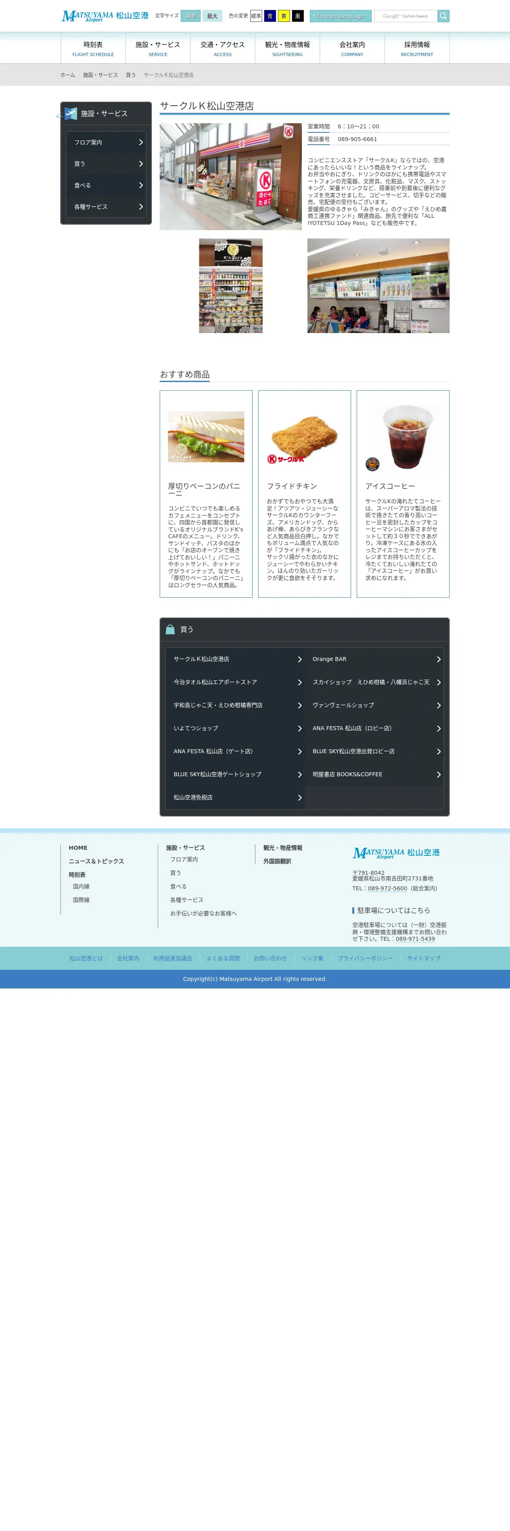Open the 時刻表 FLIGHT SCHEDULE menu
Image resolution: width=510 pixels, height=1531 pixels.
93,49
